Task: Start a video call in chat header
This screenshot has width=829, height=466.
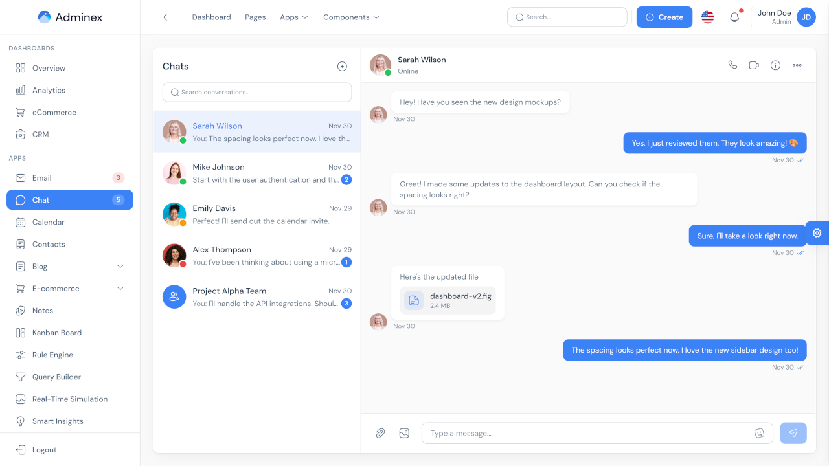Action: click(x=754, y=65)
